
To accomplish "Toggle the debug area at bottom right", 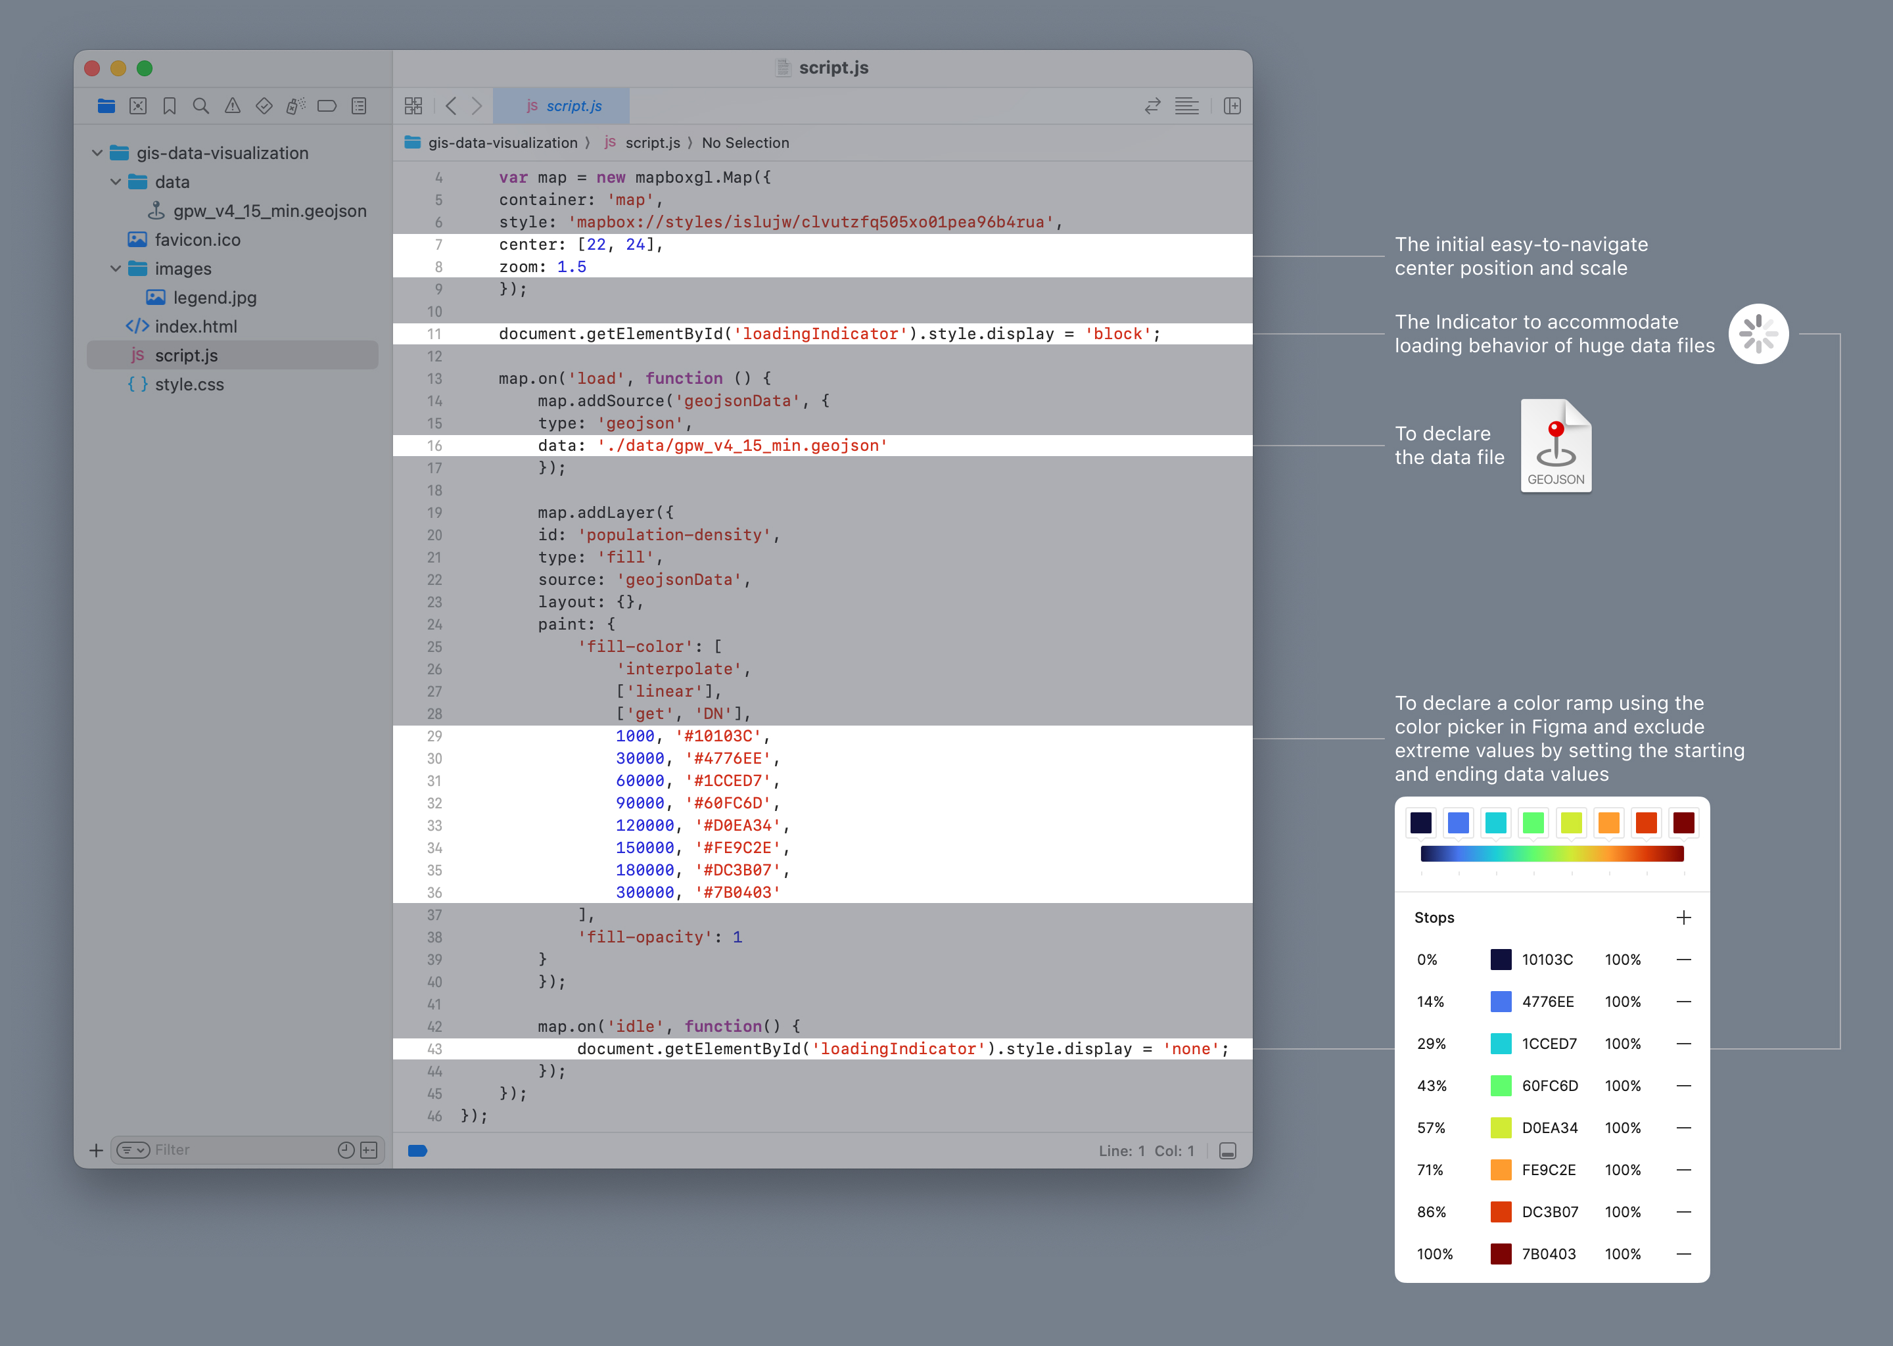I will pos(1228,1150).
